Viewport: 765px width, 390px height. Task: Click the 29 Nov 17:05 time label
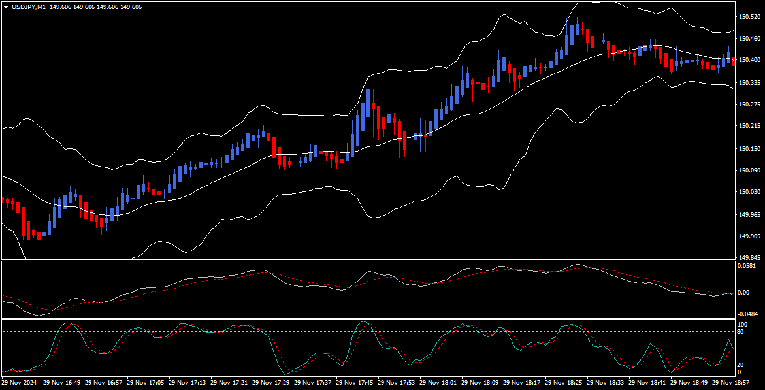146,383
